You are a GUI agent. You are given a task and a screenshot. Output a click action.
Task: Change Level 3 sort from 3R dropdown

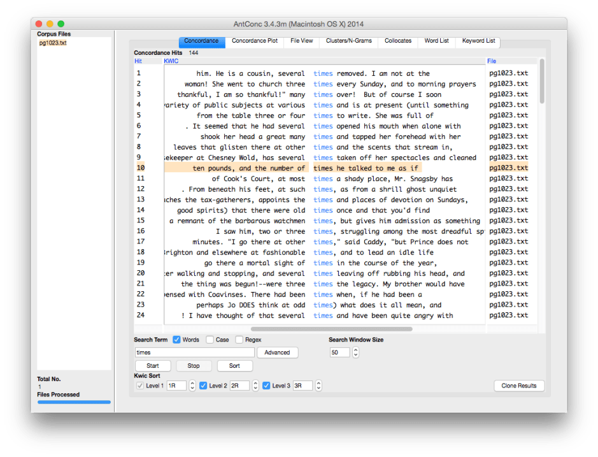[x=304, y=385]
